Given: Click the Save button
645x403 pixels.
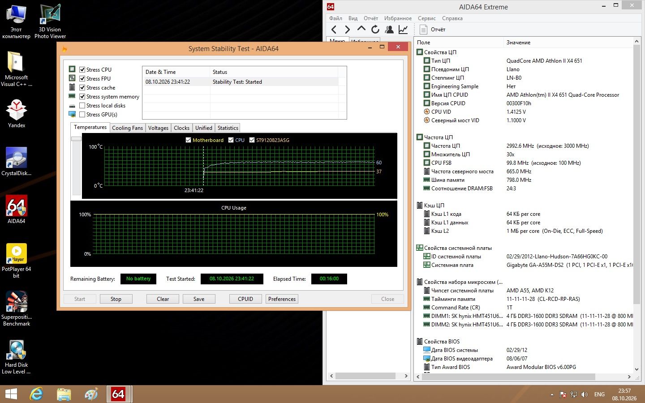Looking at the screenshot, I should pyautogui.click(x=199, y=299).
